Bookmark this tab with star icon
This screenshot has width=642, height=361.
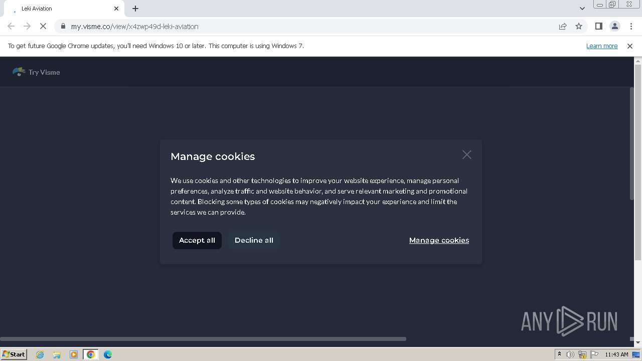pyautogui.click(x=579, y=26)
